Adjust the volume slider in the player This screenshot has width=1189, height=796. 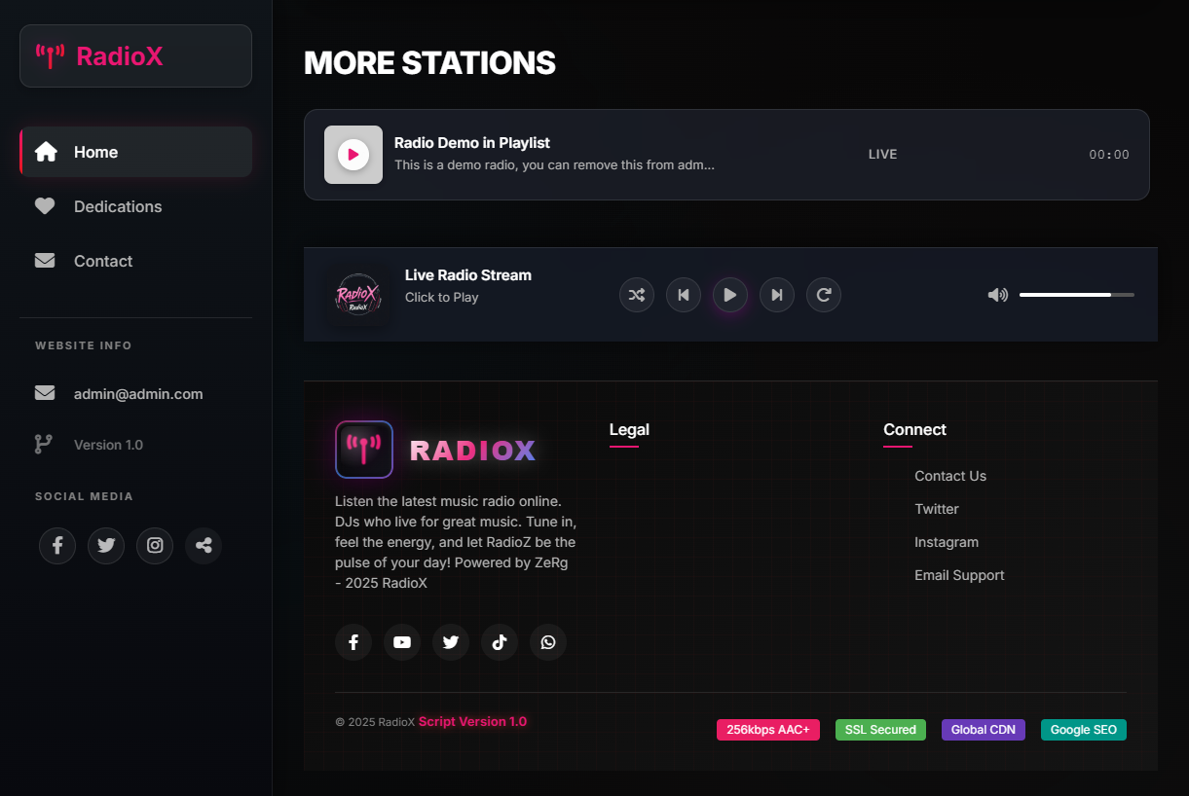point(1076,294)
